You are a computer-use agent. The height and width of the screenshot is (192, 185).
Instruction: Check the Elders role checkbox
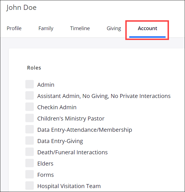click(30, 163)
